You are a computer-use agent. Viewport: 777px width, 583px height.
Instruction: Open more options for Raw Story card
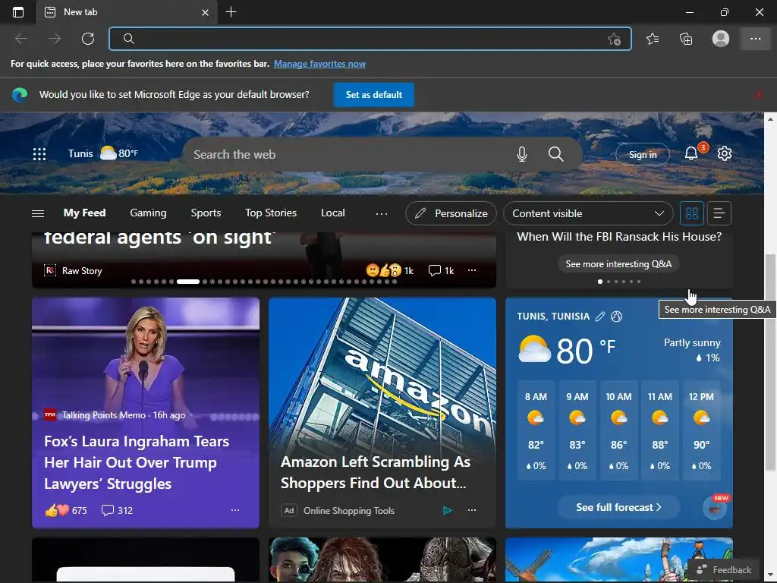click(x=472, y=270)
